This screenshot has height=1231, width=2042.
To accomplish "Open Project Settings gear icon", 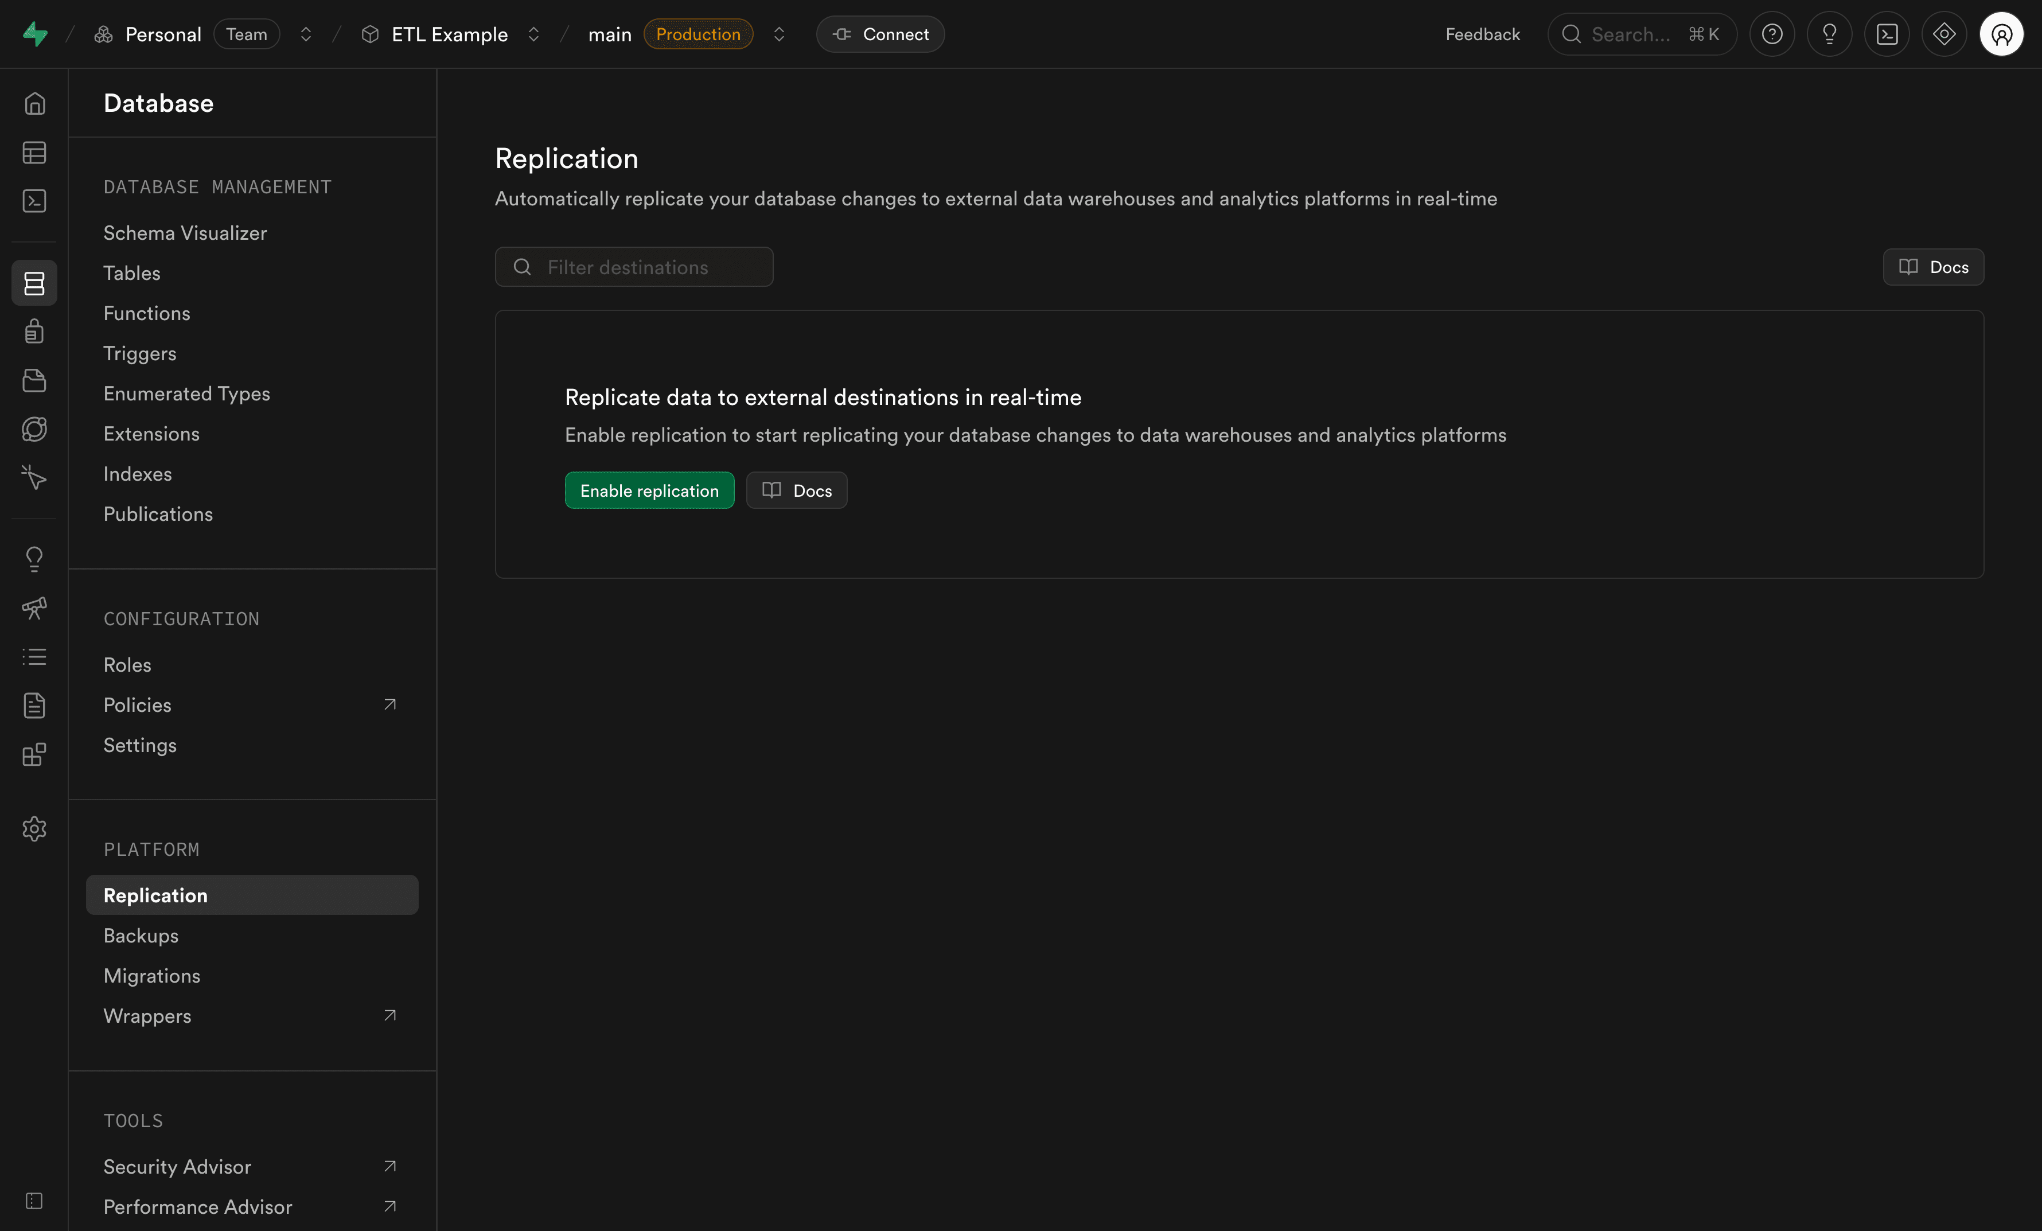I will (x=34, y=829).
